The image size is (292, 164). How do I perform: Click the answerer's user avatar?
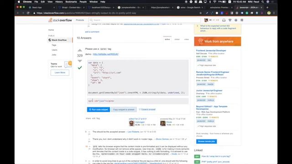pos(163,123)
